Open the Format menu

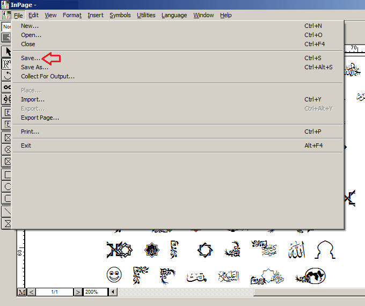coord(72,15)
